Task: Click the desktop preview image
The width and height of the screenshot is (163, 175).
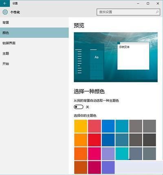Action: pos(116,57)
